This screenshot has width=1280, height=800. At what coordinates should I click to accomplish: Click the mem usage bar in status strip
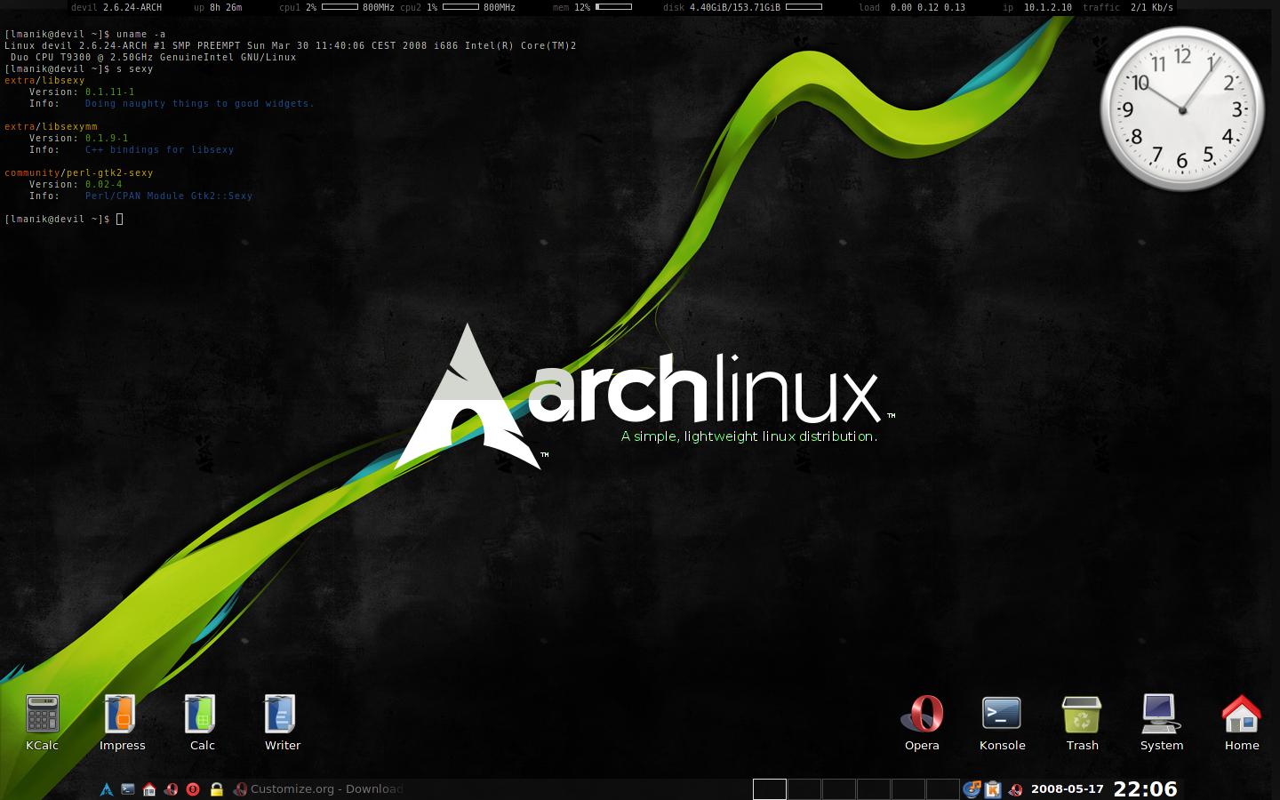613,7
